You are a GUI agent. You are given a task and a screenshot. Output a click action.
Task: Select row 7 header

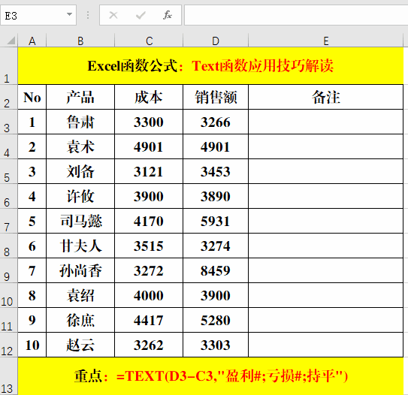[x=8, y=221]
